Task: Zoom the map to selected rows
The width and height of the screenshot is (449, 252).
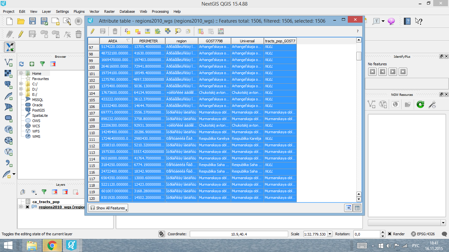Action: click(178, 31)
